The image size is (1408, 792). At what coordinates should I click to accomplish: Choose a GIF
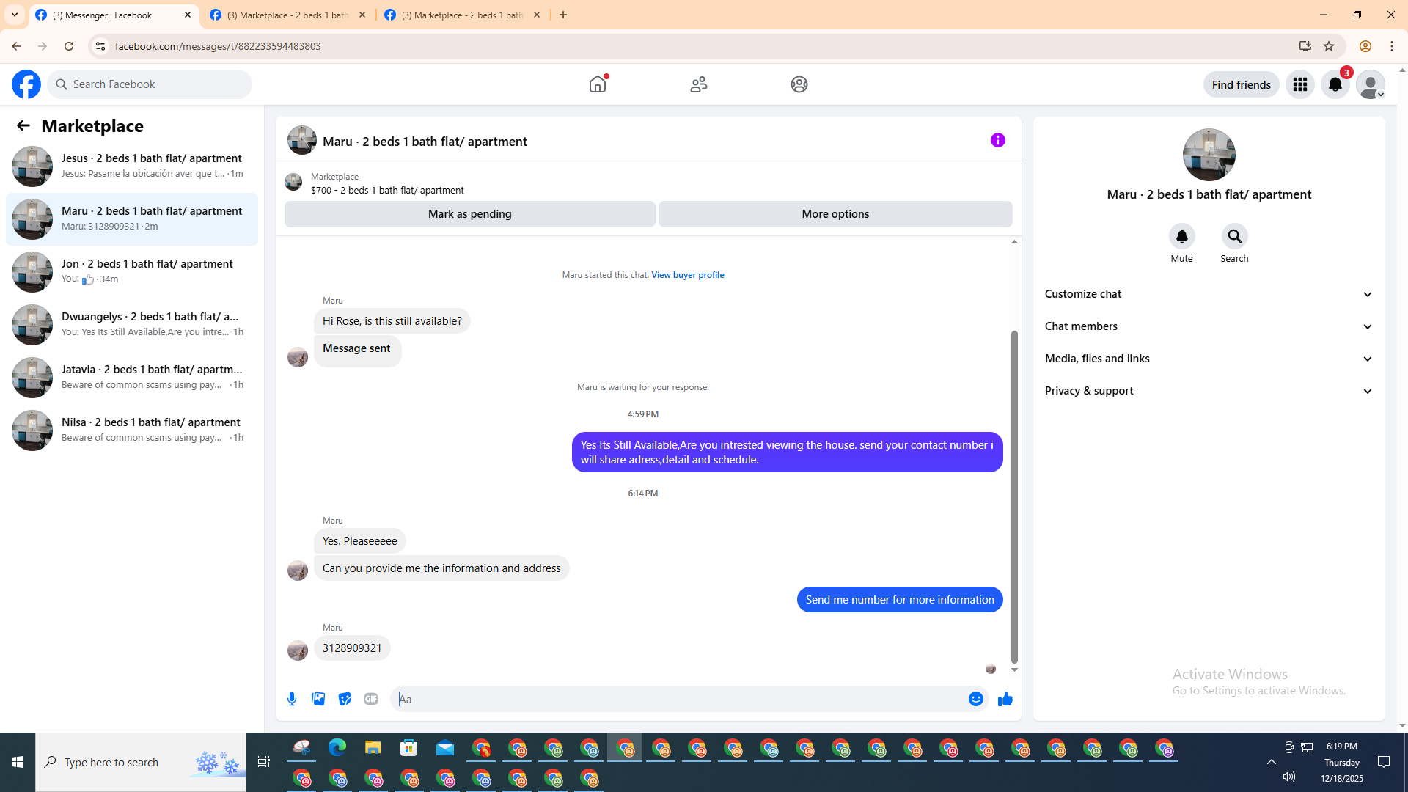click(x=371, y=699)
